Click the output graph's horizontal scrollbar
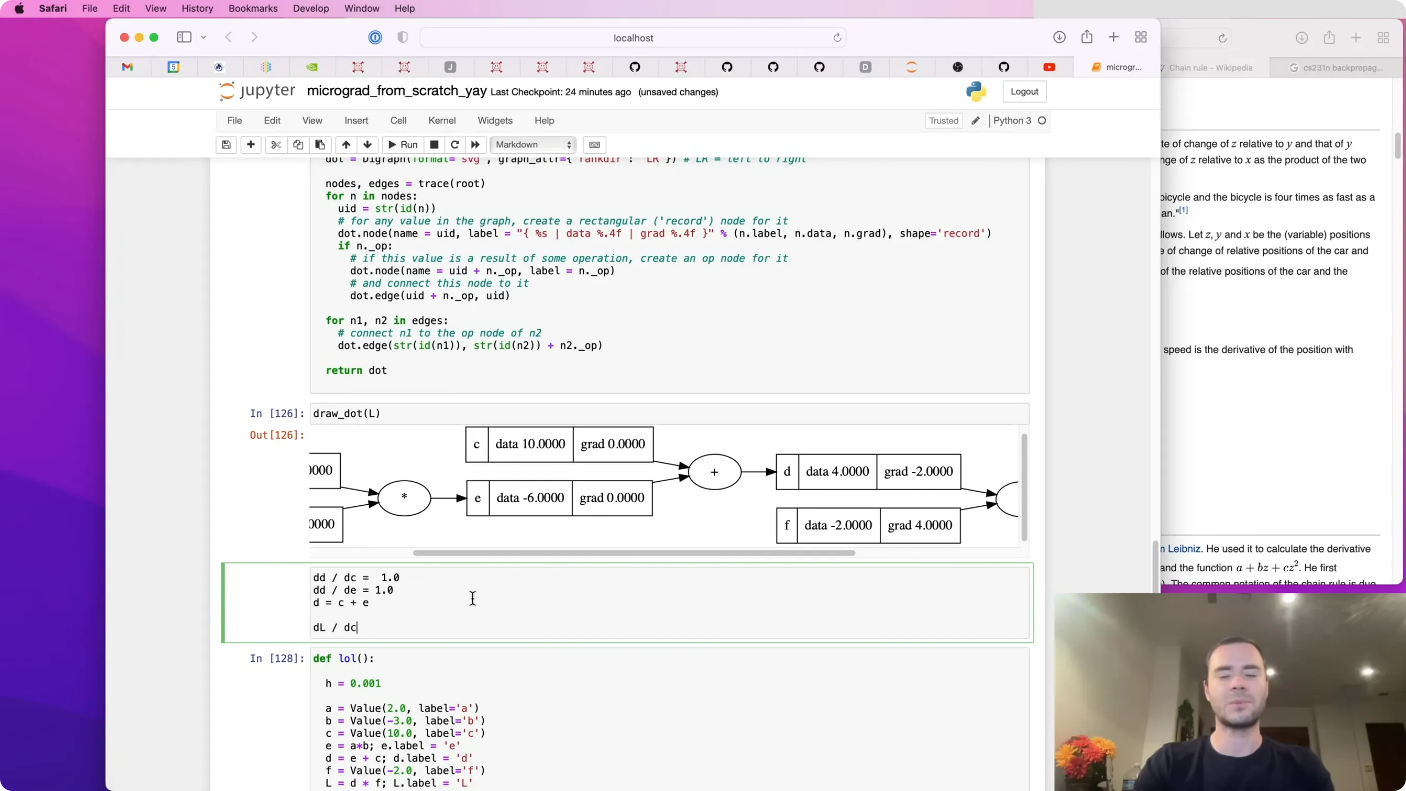This screenshot has height=791, width=1406. pyautogui.click(x=633, y=553)
